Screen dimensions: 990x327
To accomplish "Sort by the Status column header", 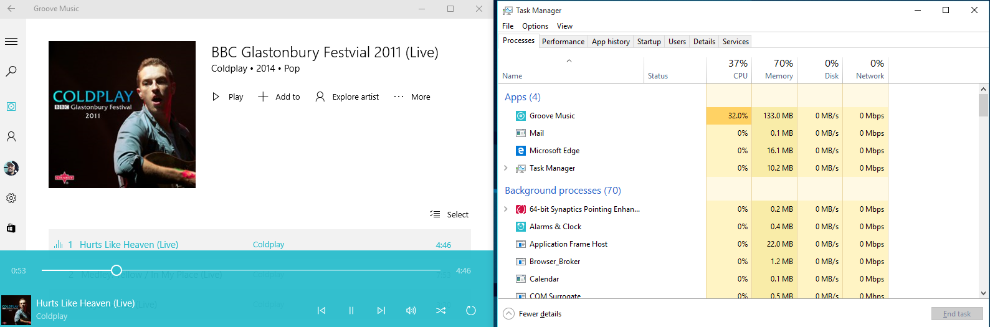I will pos(675,70).
